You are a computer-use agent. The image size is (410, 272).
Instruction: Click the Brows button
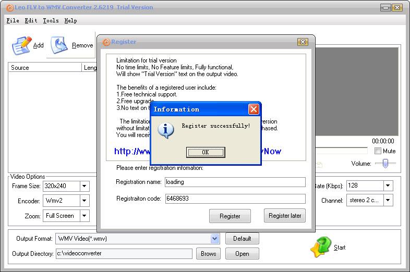209,254
